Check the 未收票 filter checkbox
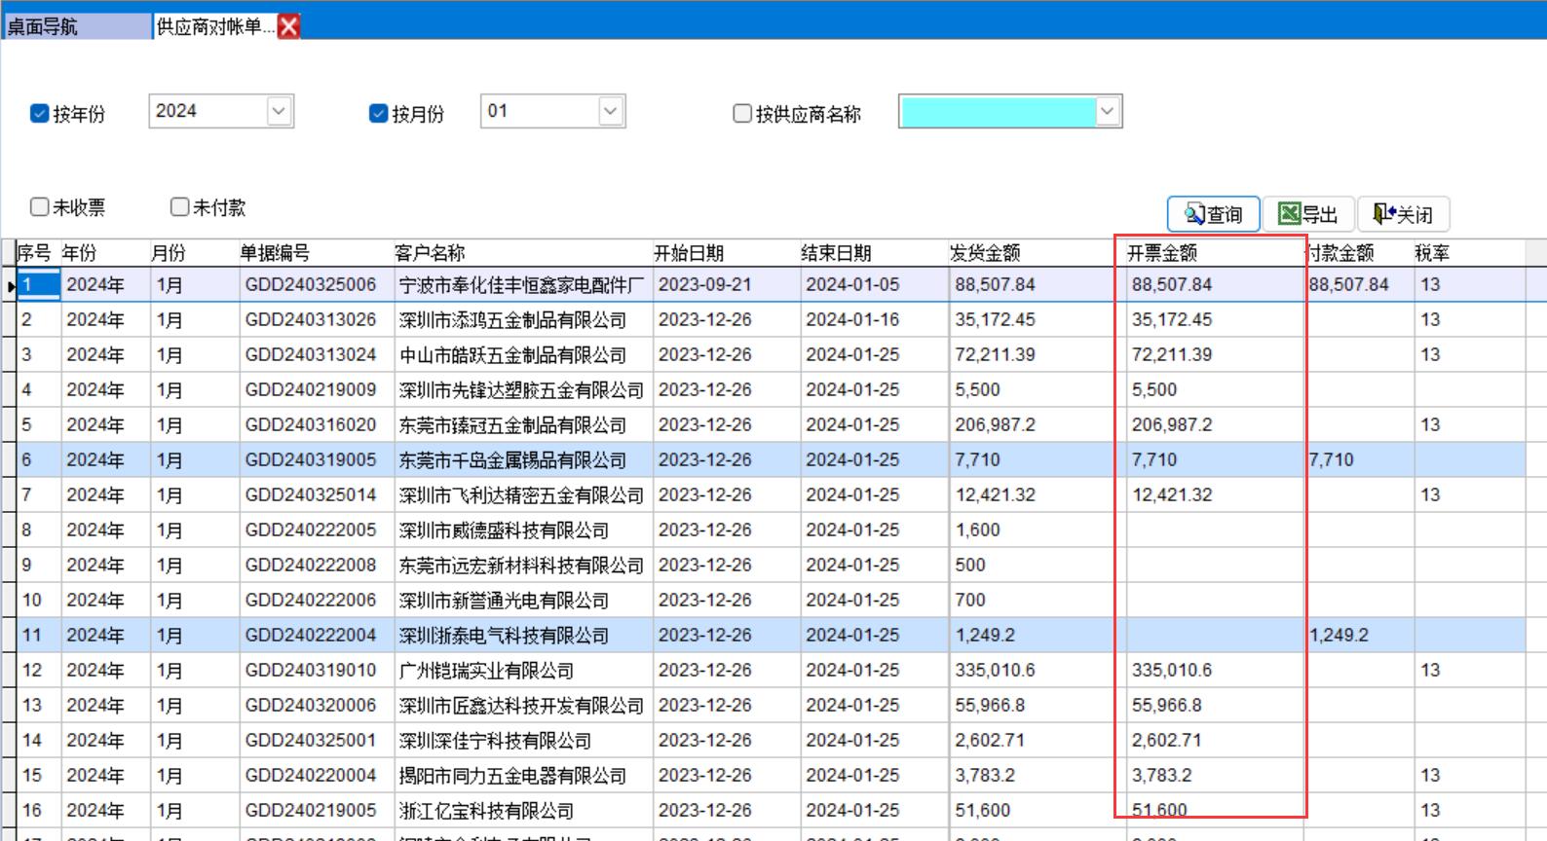The height and width of the screenshot is (841, 1547). 40,207
